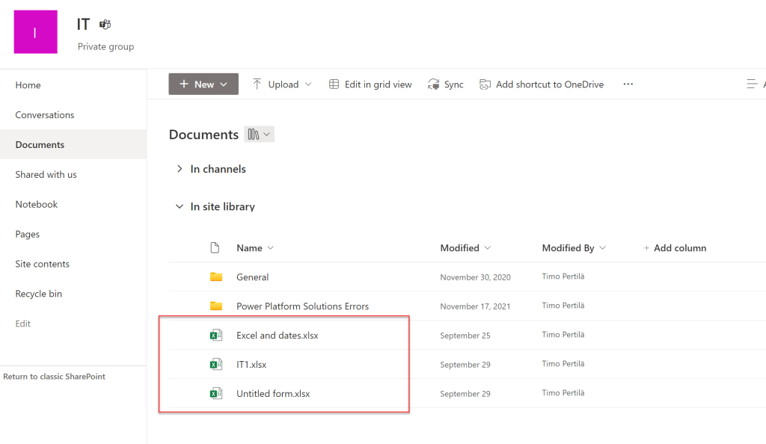Image resolution: width=766 pixels, height=444 pixels.
Task: Open the toolbar more options ellipsis
Action: [628, 84]
